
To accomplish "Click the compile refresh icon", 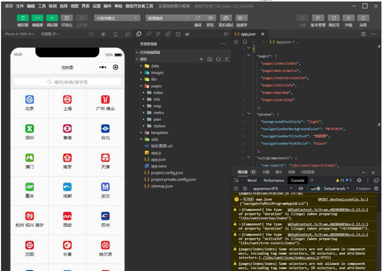I will pos(198,18).
